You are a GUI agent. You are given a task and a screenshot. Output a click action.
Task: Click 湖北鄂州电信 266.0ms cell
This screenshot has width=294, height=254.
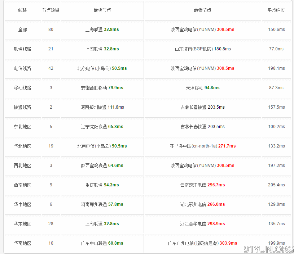(202, 205)
